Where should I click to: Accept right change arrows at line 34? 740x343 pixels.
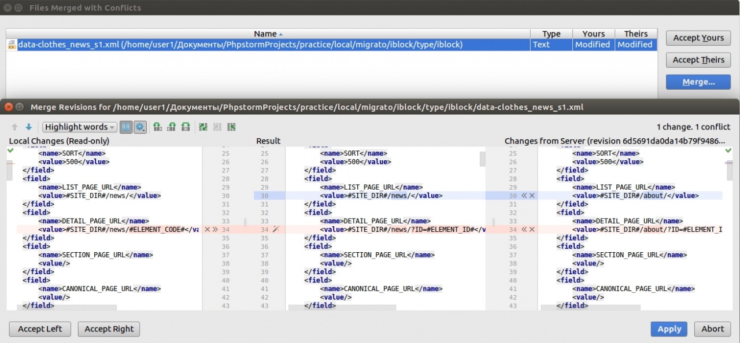524,230
